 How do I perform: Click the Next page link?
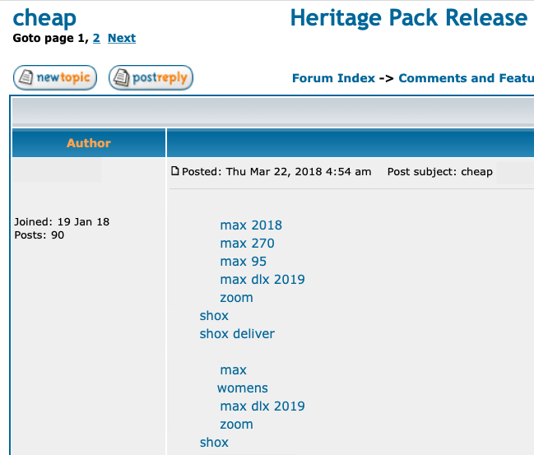pos(122,38)
